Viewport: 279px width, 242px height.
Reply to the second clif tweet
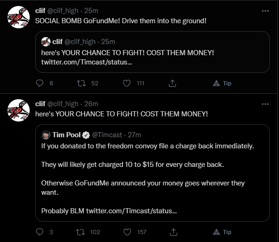point(39,232)
